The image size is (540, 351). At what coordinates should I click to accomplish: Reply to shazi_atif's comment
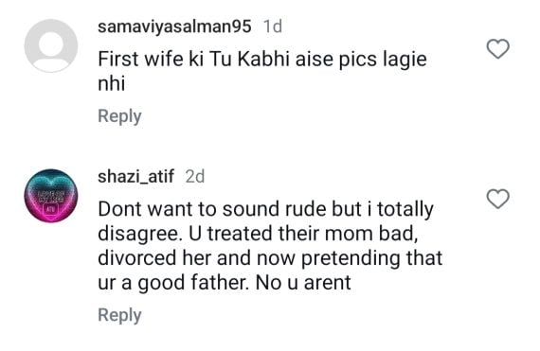(119, 315)
